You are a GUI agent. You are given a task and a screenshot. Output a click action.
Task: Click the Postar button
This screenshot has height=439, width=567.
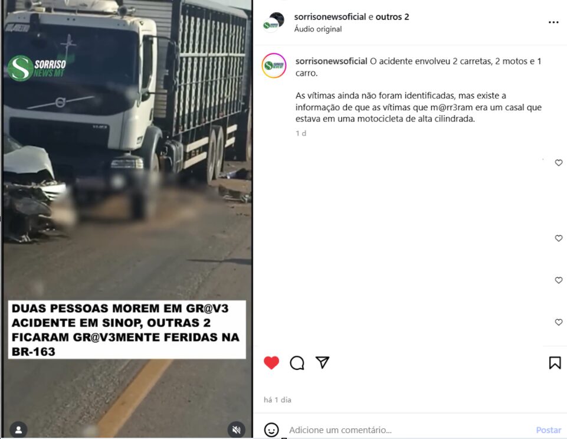(548, 430)
